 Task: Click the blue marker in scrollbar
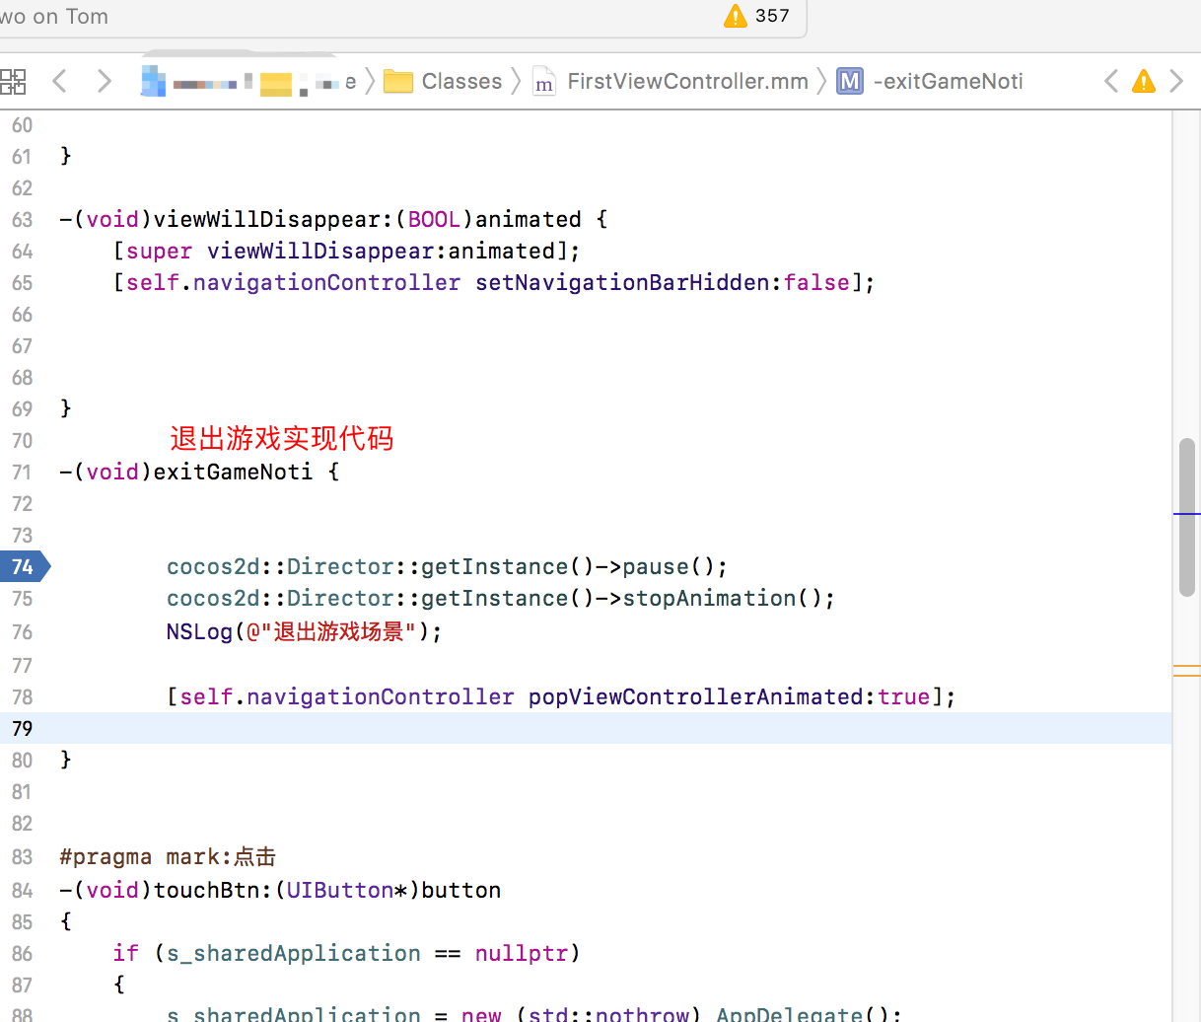pos(1187,514)
